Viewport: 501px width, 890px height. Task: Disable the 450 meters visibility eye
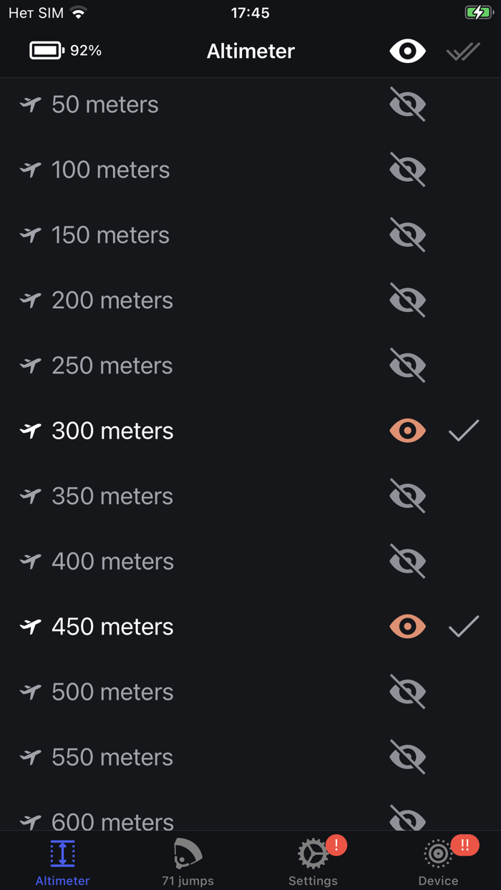407,626
